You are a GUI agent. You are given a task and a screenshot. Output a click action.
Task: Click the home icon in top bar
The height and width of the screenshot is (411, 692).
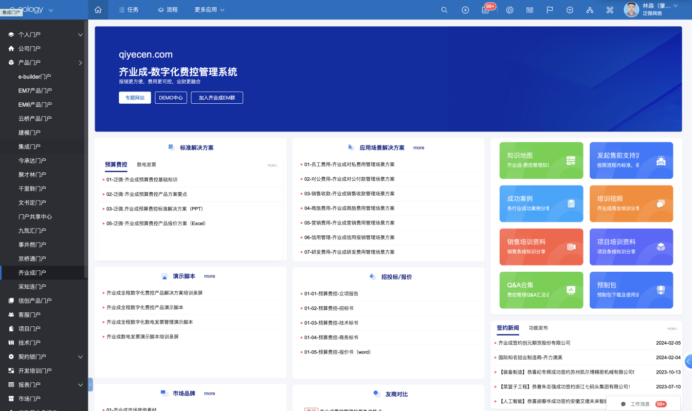98,10
